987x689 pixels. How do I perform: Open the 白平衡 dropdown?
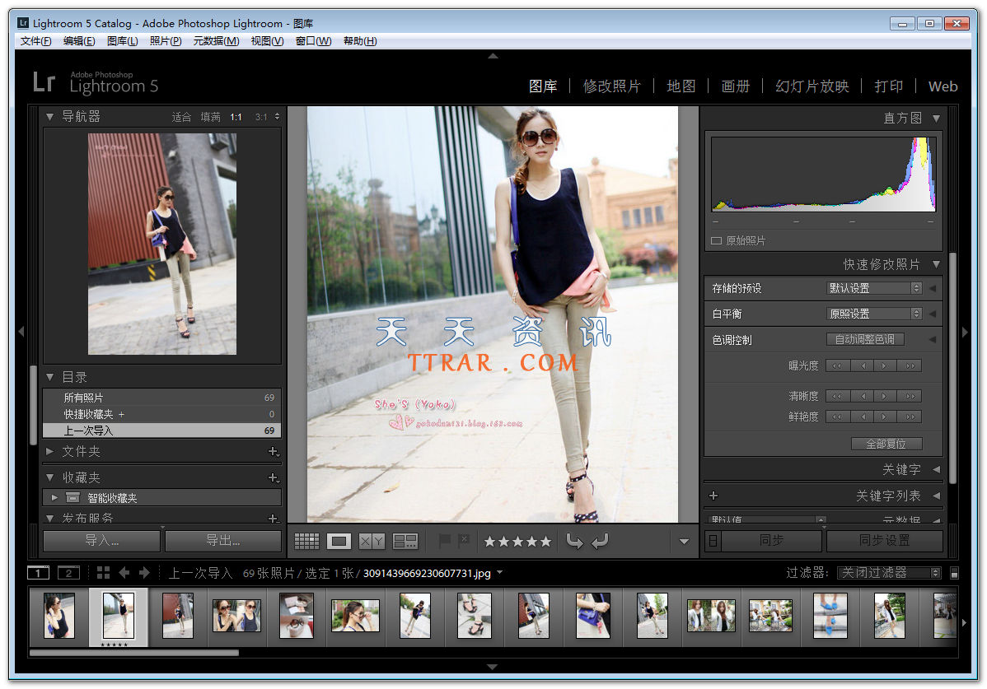[x=874, y=314]
